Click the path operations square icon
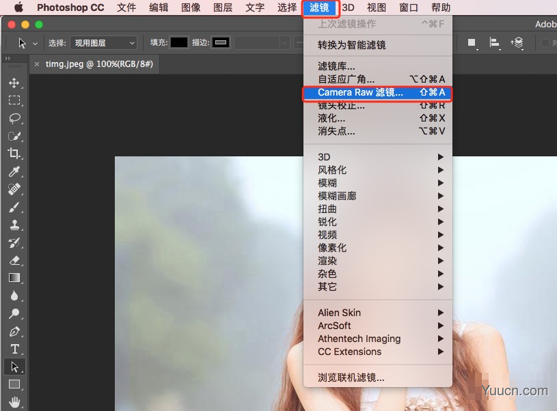Image resolution: width=557 pixels, height=411 pixels. (x=472, y=43)
